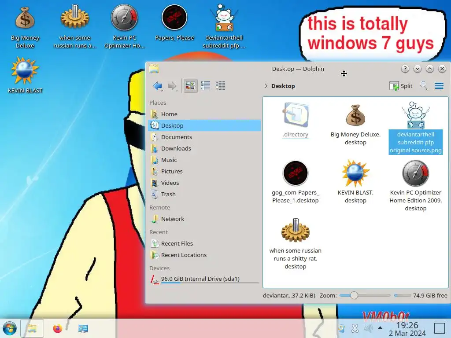Select Kevin PC Optimizer gauge icon in Dolphin

[416, 173]
